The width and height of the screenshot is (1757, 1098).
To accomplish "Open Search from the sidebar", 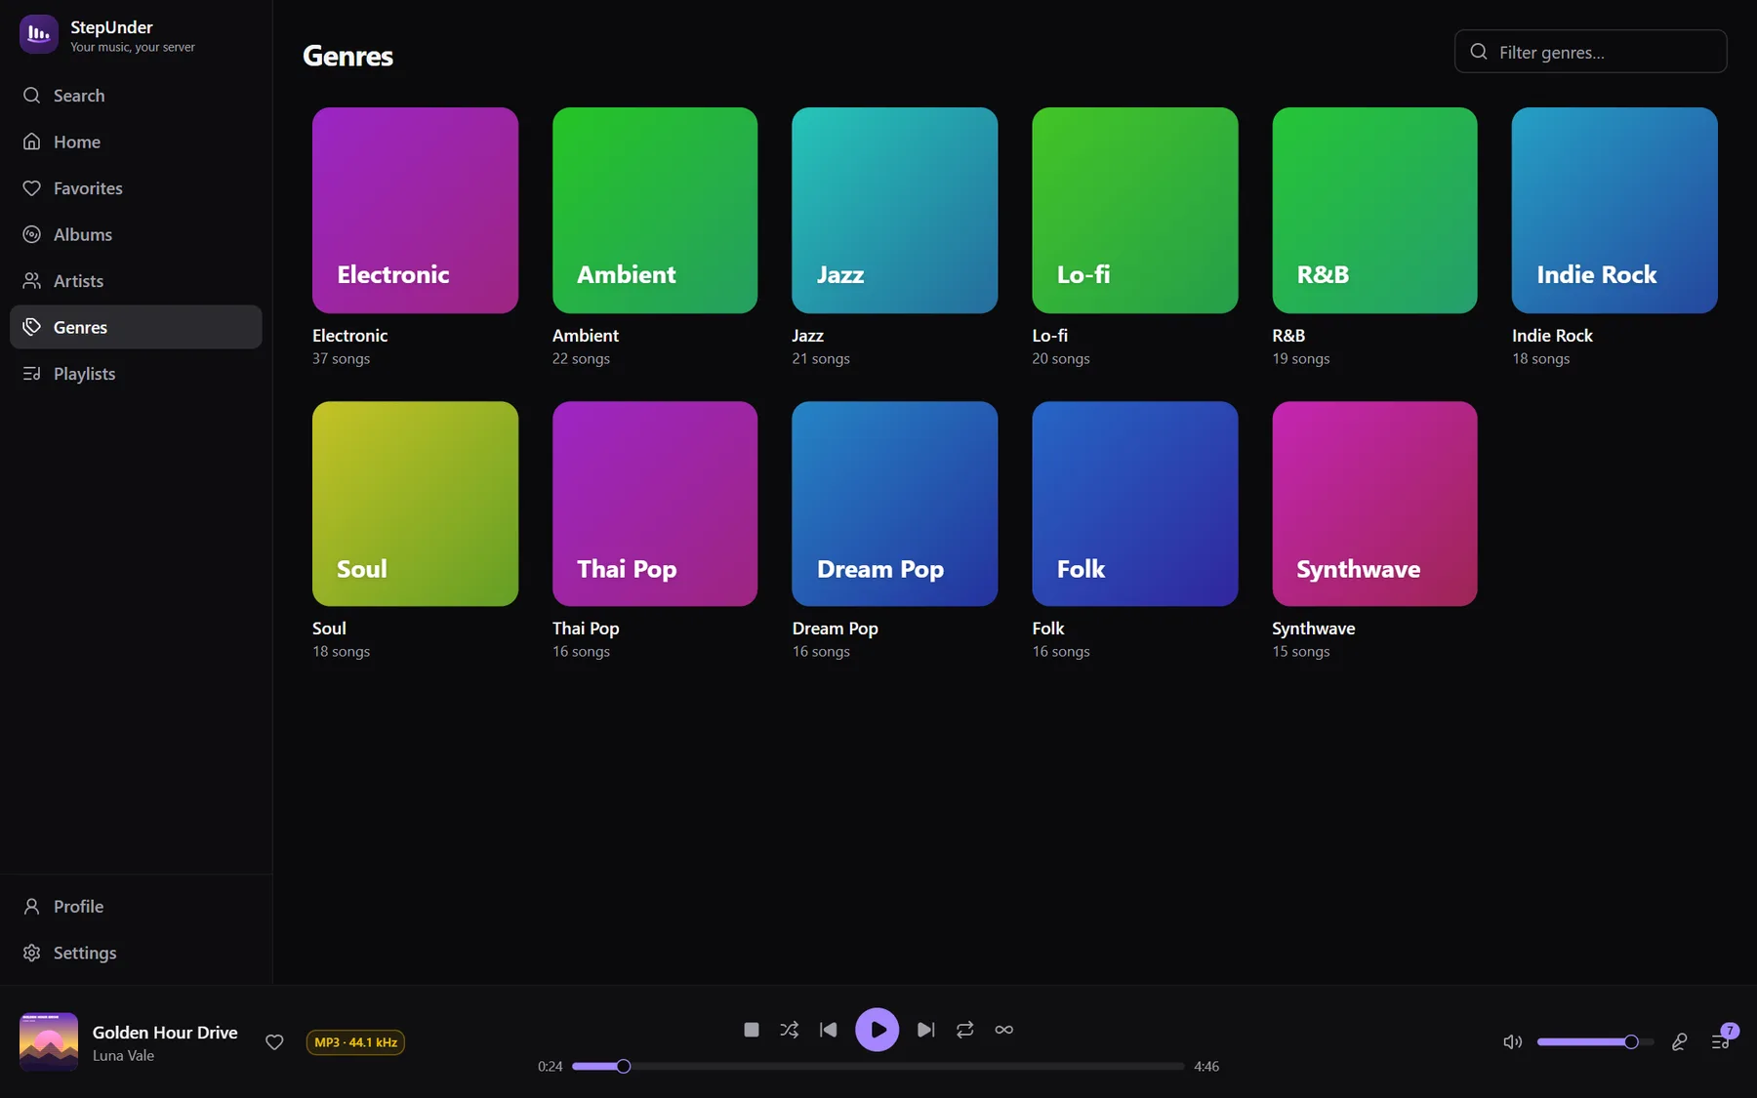I will coord(136,96).
